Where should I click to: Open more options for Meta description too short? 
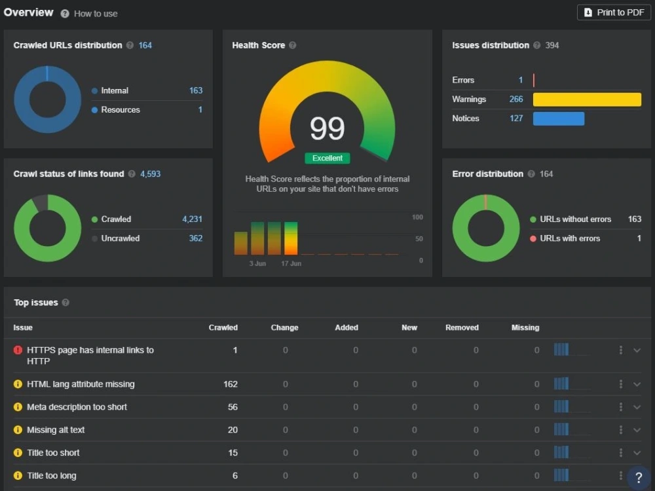click(621, 407)
